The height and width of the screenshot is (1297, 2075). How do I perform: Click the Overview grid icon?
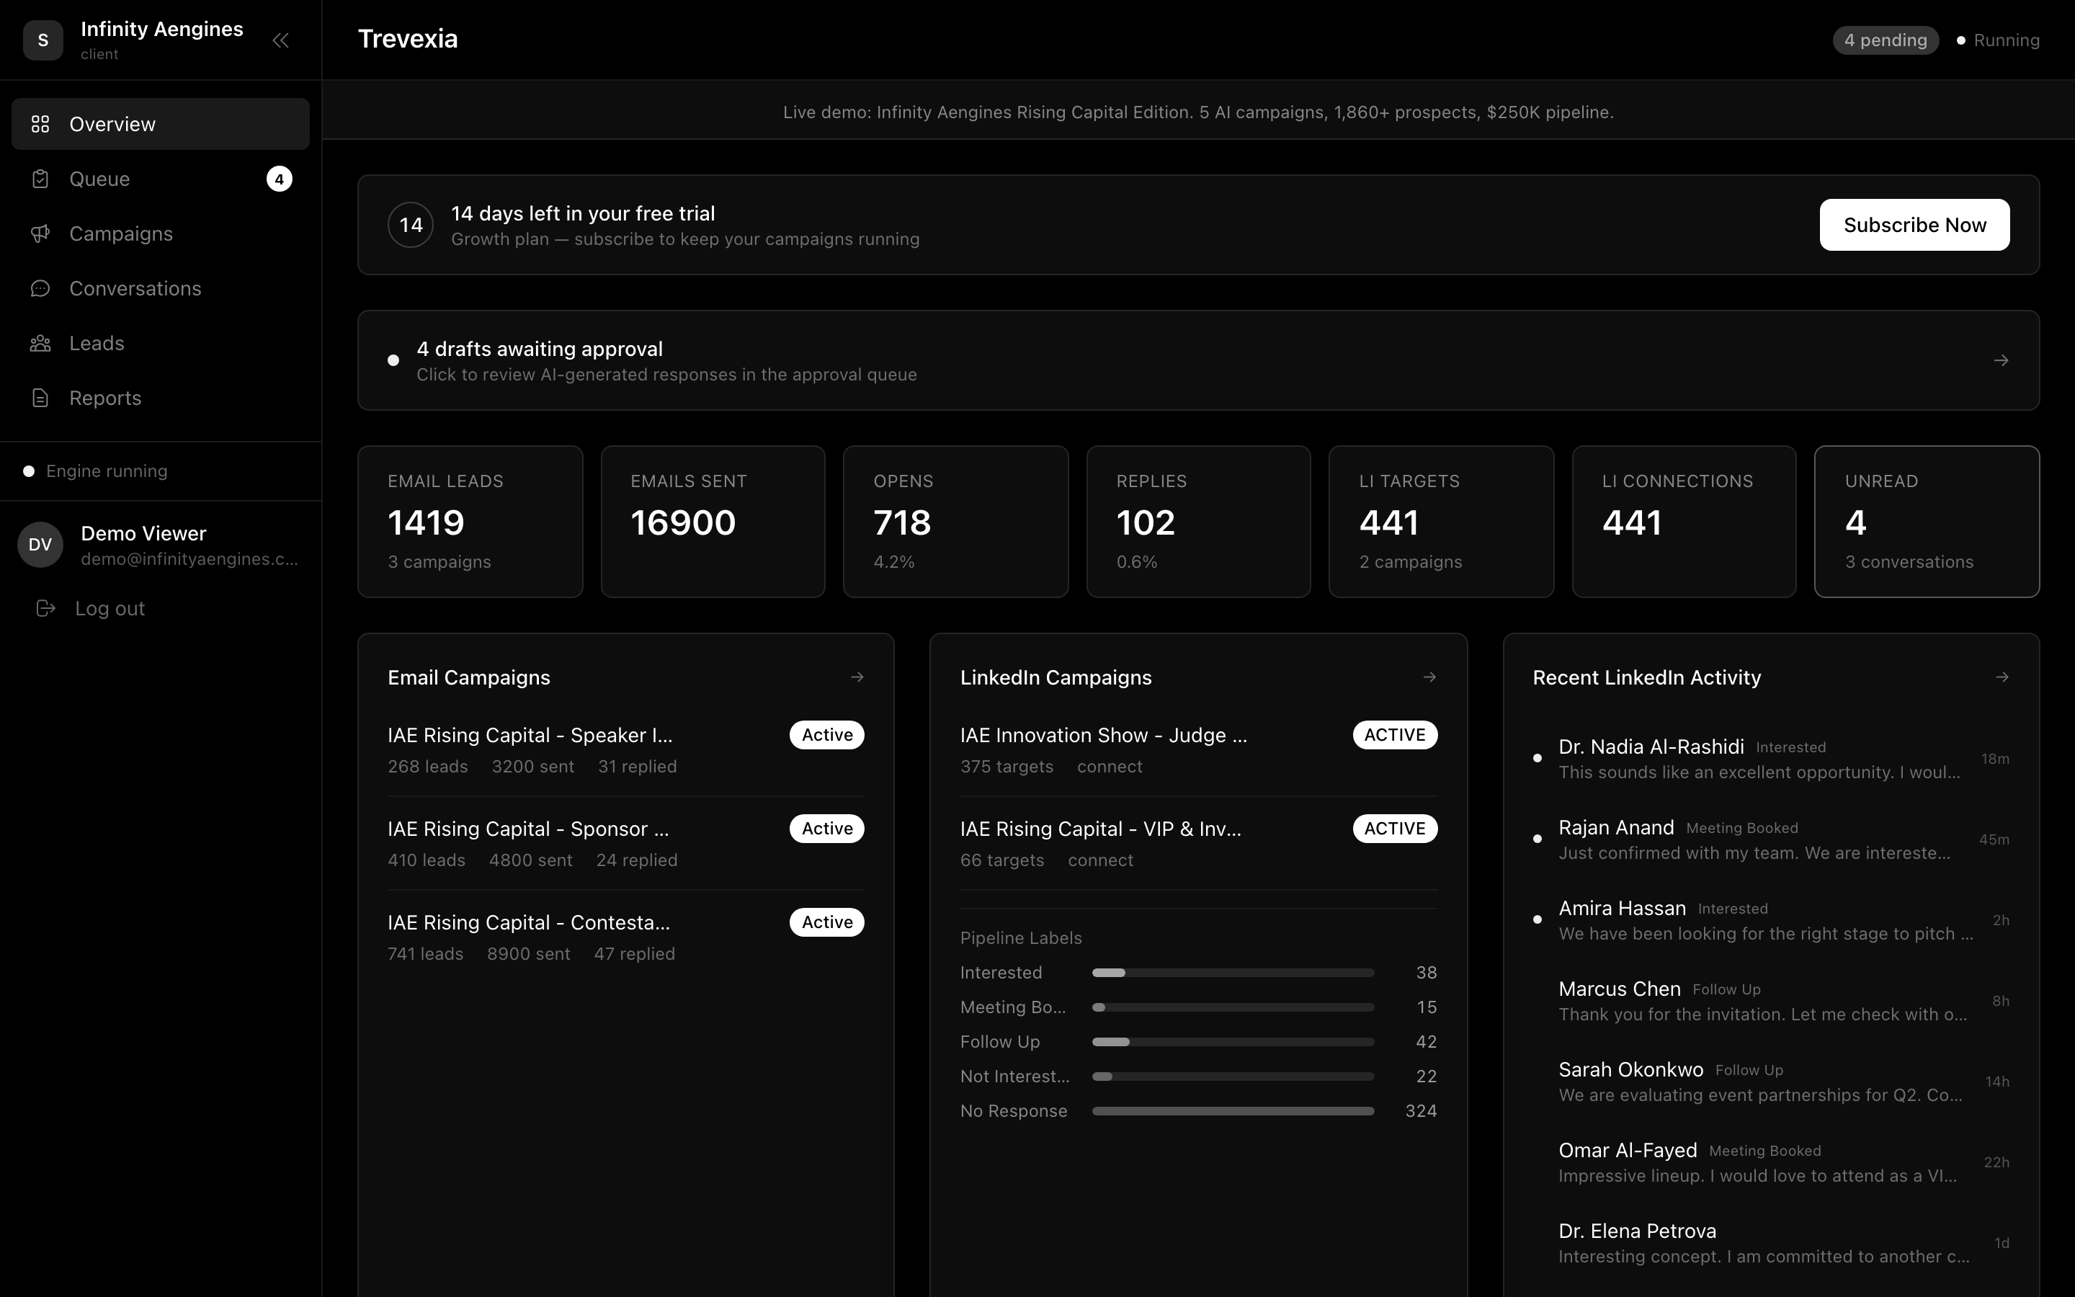click(40, 125)
